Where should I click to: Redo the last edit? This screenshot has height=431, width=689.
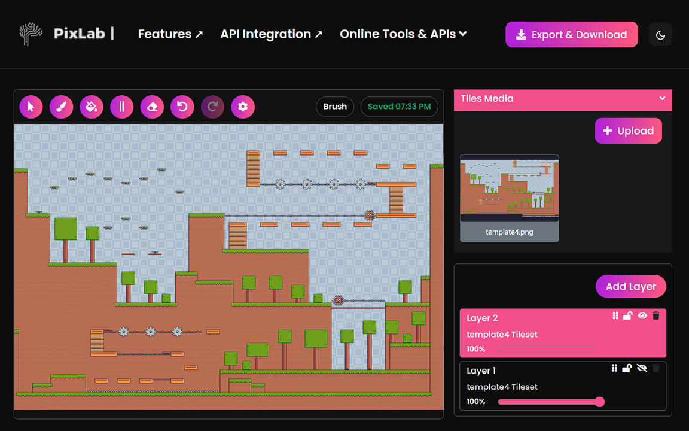coord(212,106)
